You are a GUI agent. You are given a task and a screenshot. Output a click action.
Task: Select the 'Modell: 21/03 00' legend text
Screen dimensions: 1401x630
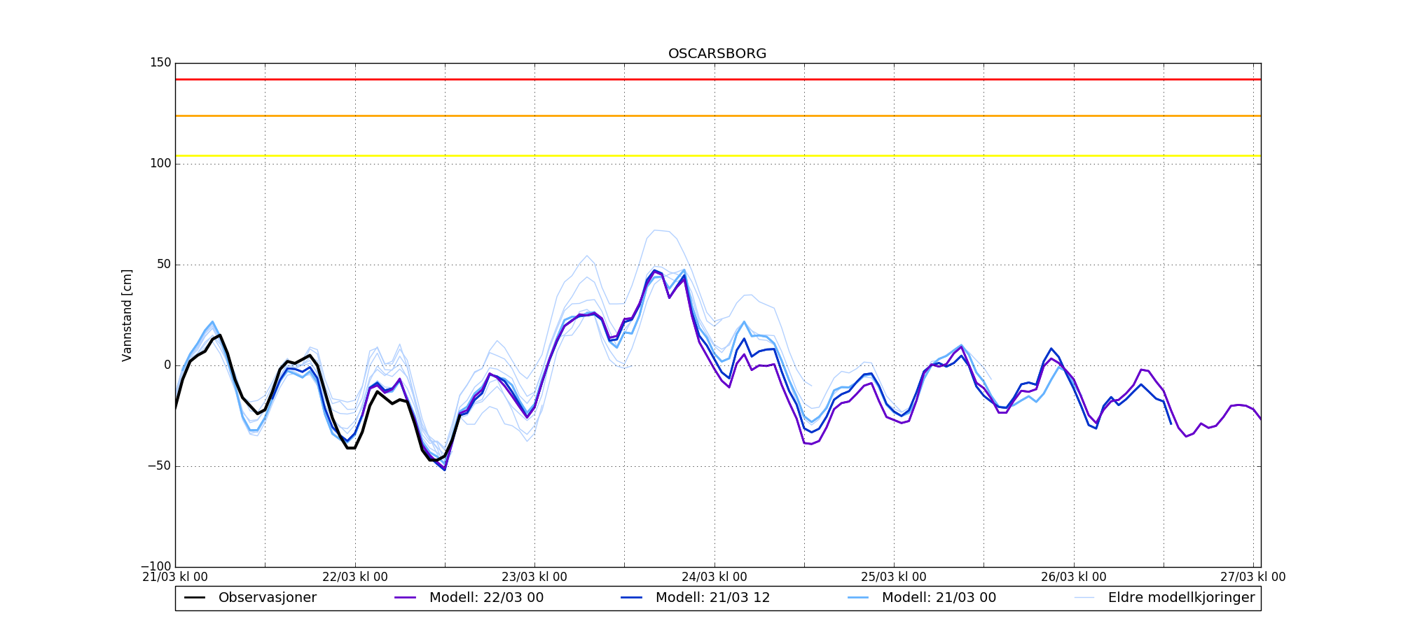pos(939,598)
